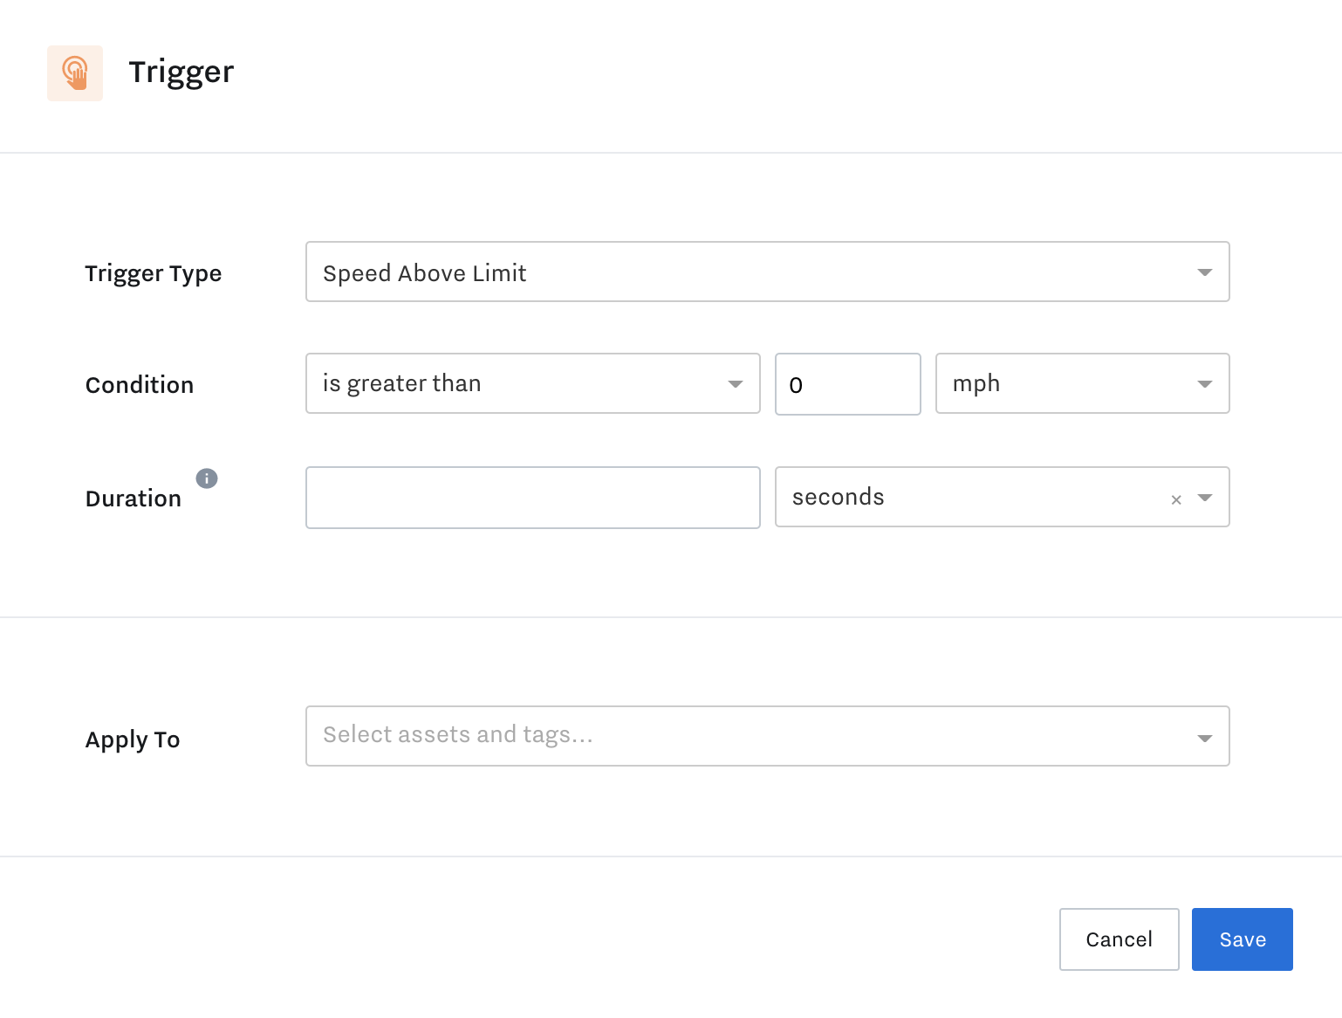Save the trigger configuration
Screen dimensions: 1342x1018
click(1242, 939)
